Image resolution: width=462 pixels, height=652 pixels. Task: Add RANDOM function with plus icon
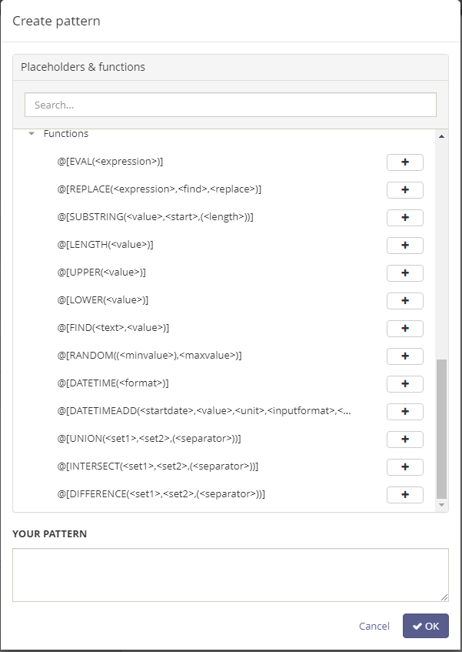coord(404,356)
